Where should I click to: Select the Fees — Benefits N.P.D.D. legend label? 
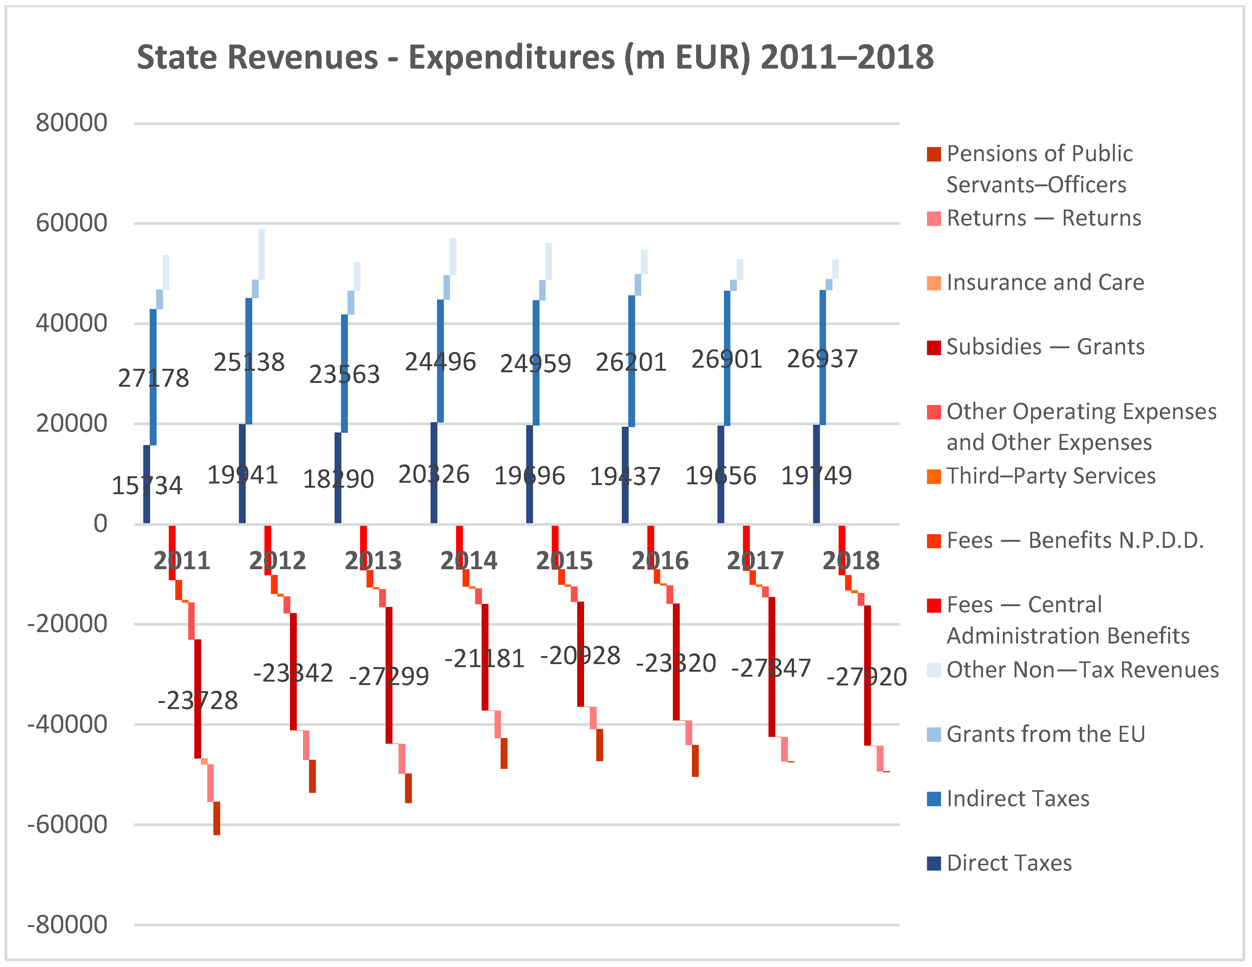tap(1075, 541)
